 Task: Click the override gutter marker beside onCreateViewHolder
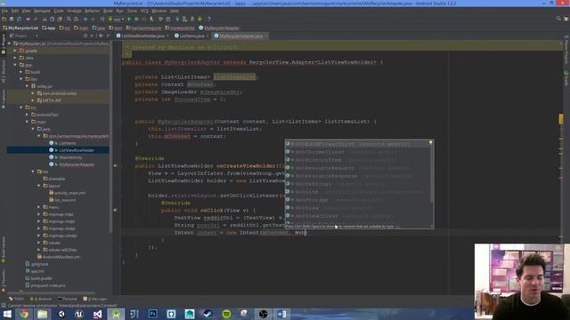(115, 166)
